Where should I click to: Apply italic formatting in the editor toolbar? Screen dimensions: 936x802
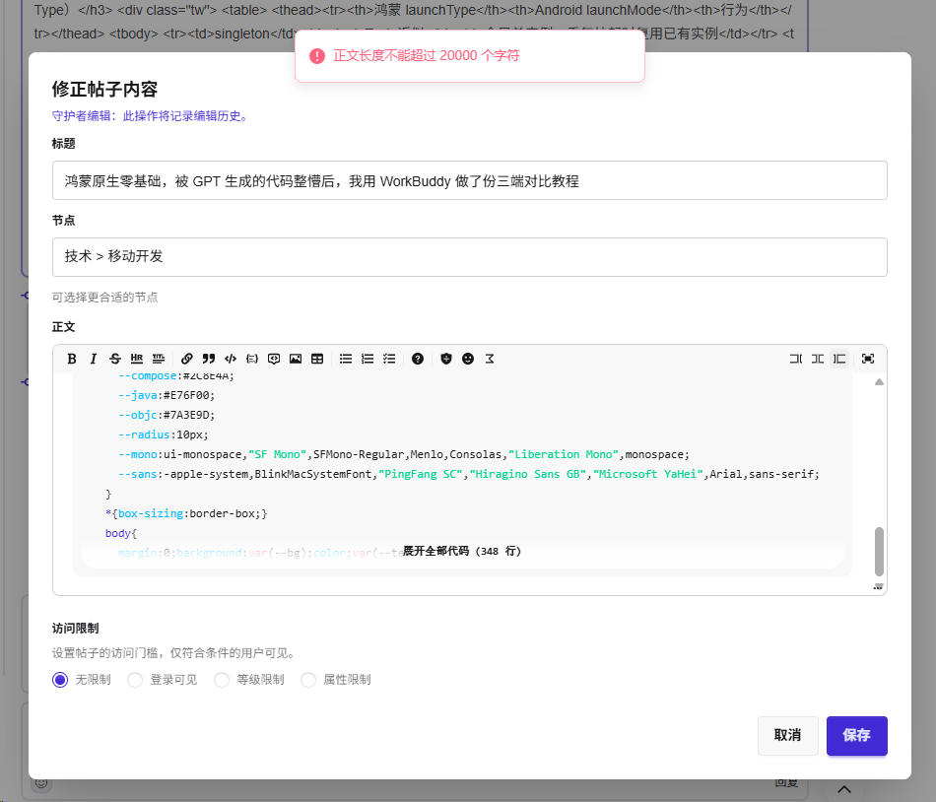coord(94,359)
